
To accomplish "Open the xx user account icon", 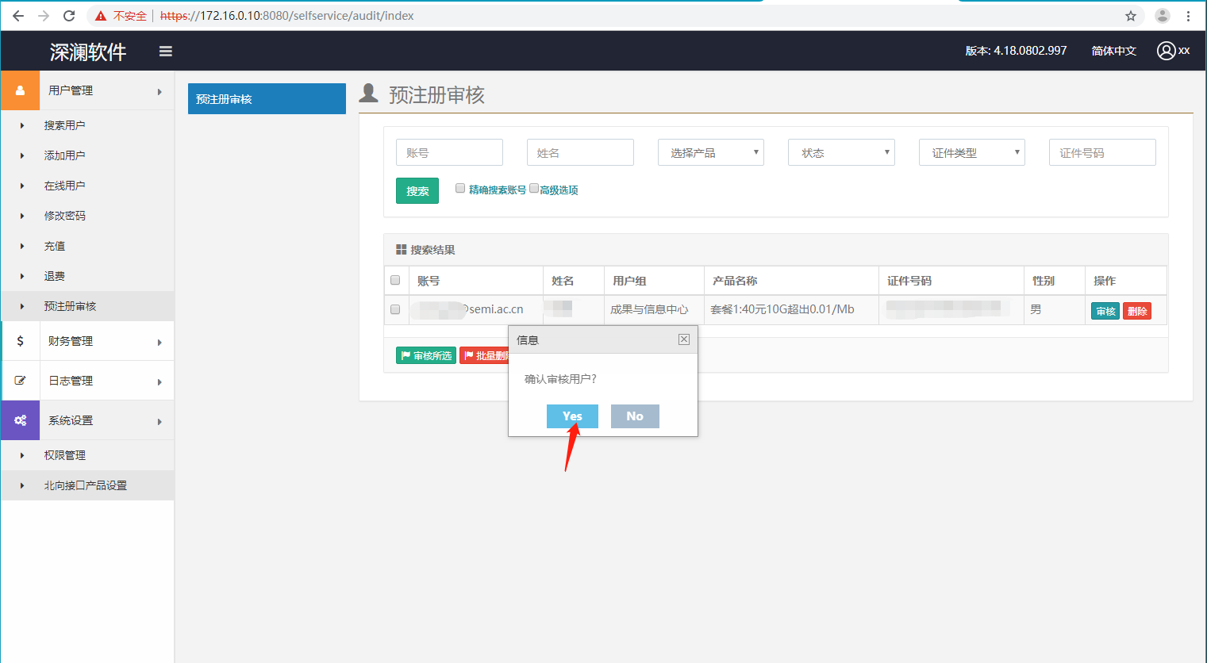I will (x=1166, y=51).
